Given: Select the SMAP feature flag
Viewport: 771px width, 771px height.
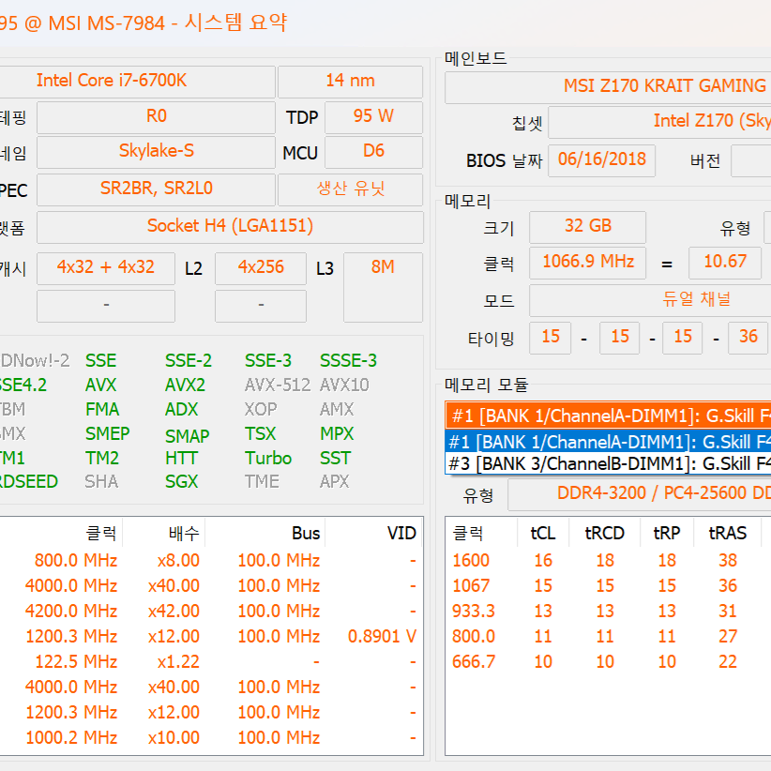Looking at the screenshot, I should [187, 435].
